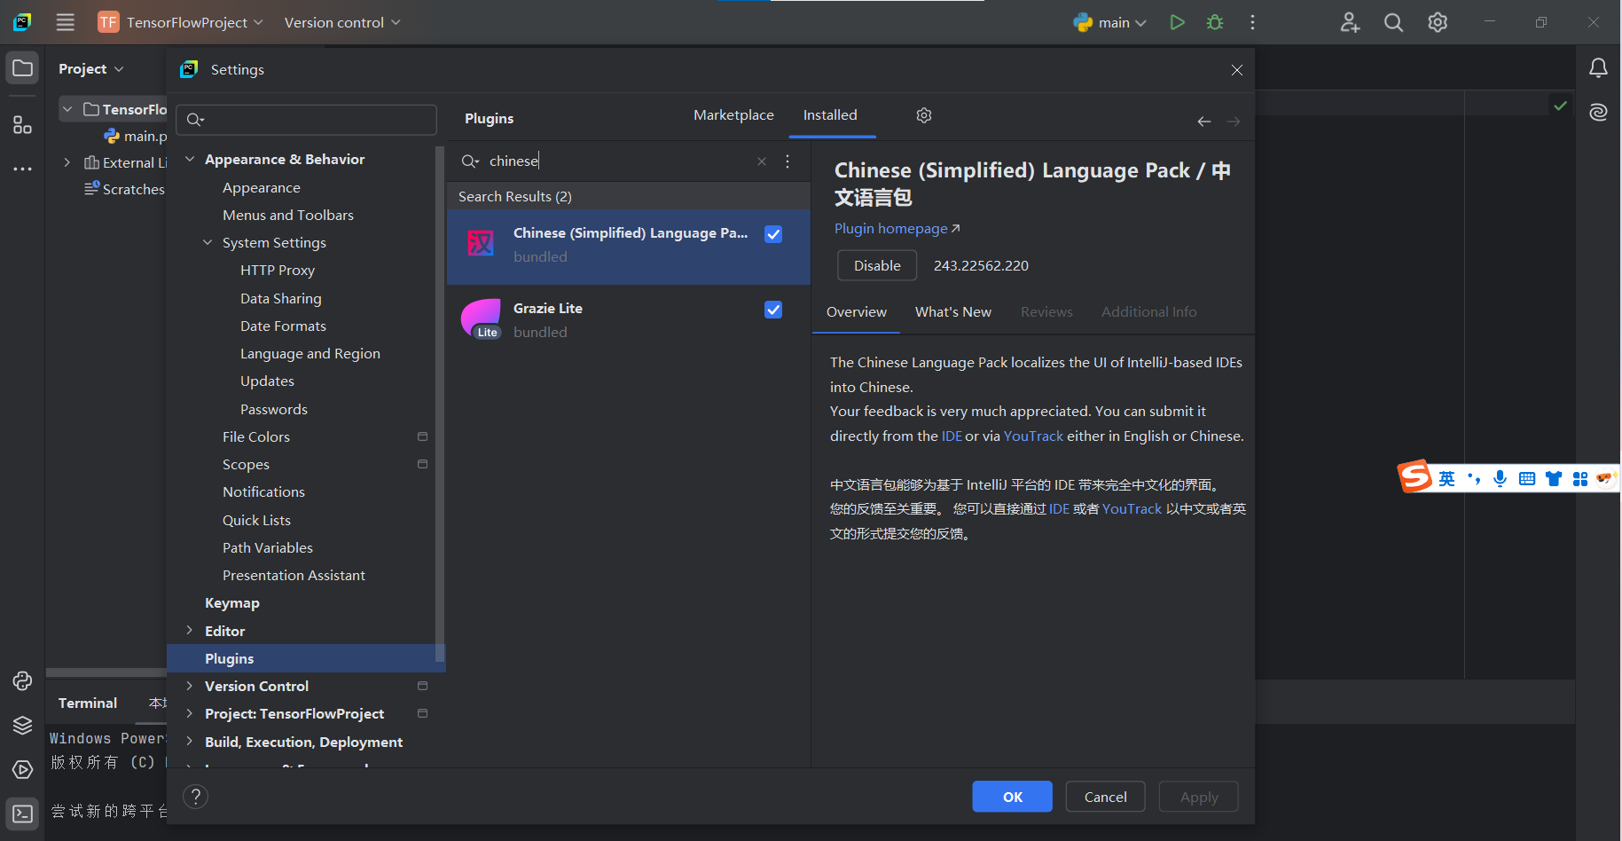The width and height of the screenshot is (1622, 841).
Task: Open HTTP Proxy settings
Action: [278, 271]
